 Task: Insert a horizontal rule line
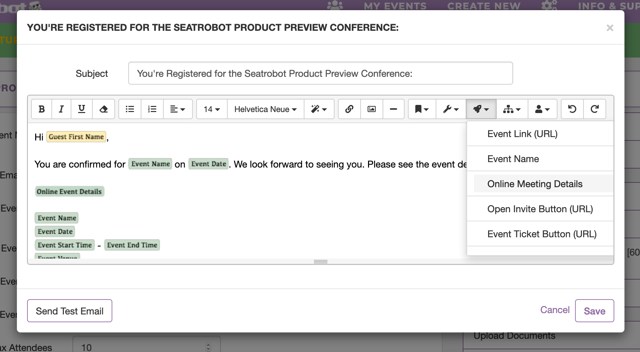click(x=393, y=109)
